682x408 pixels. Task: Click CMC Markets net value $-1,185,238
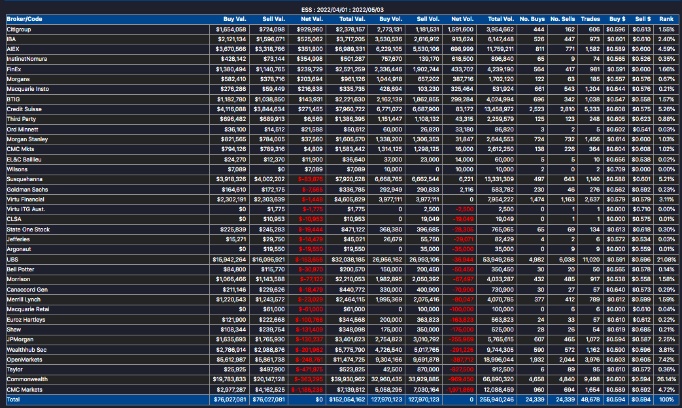[307, 390]
